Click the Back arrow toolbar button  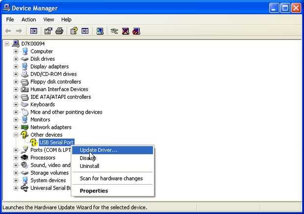tap(8, 31)
